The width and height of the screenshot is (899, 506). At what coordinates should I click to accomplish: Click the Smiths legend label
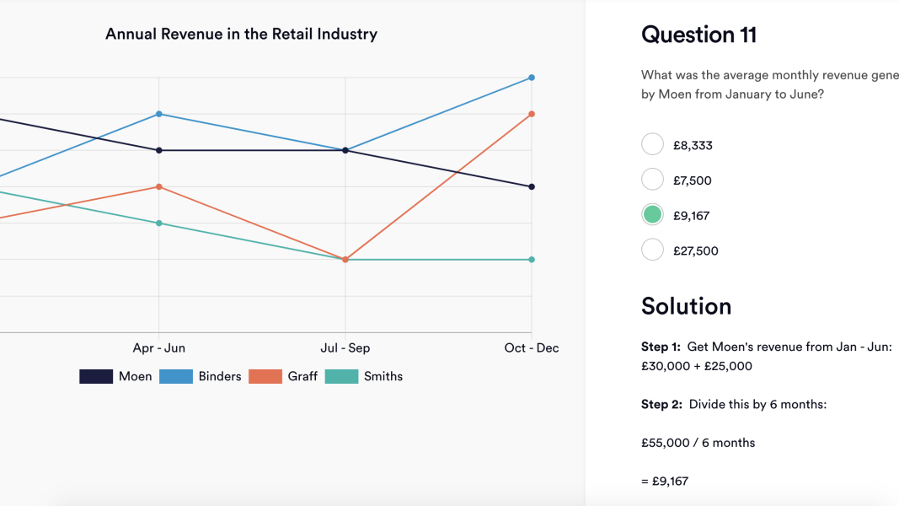(x=383, y=376)
